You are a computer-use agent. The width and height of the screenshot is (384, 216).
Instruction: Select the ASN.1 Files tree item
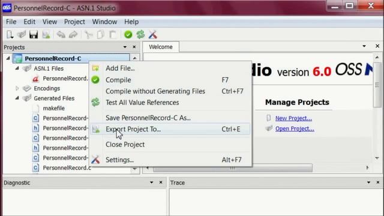(x=49, y=68)
